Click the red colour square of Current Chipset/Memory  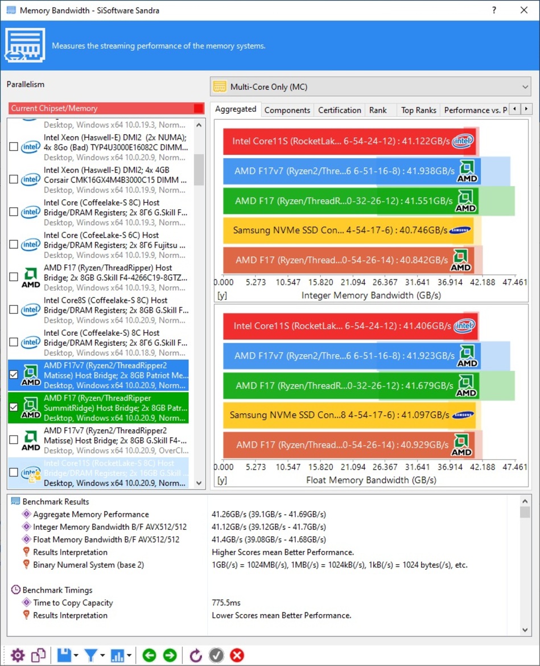[198, 108]
